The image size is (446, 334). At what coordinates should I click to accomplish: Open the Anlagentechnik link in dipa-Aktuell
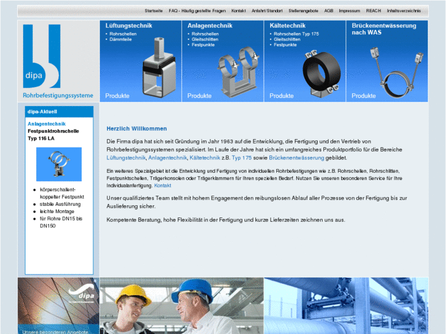tap(47, 124)
